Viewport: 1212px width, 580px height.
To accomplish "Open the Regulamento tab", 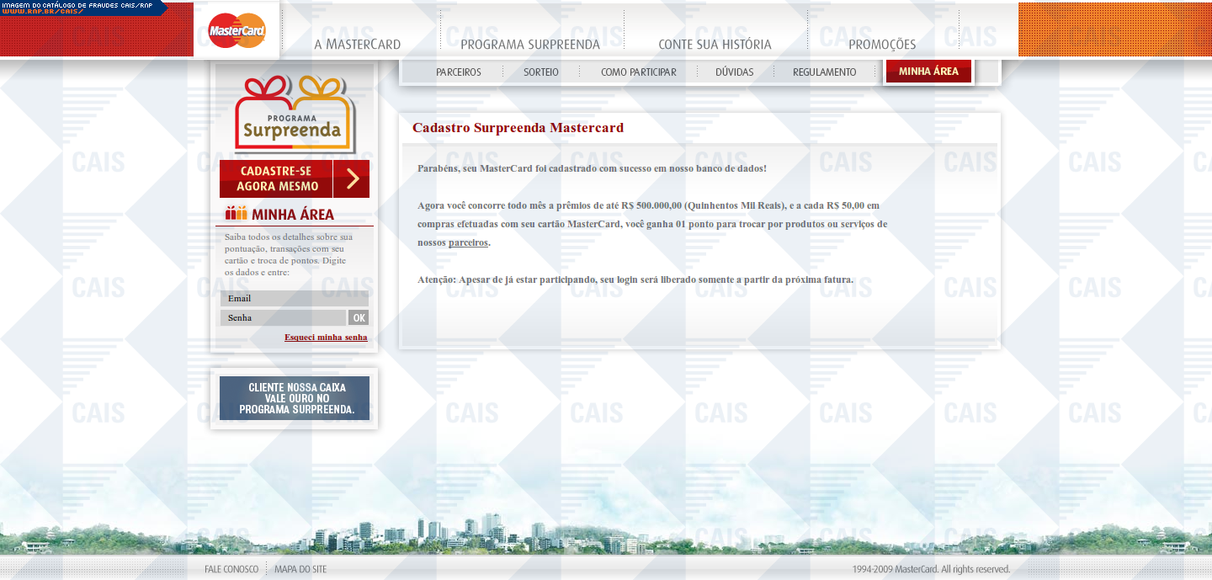I will point(824,72).
